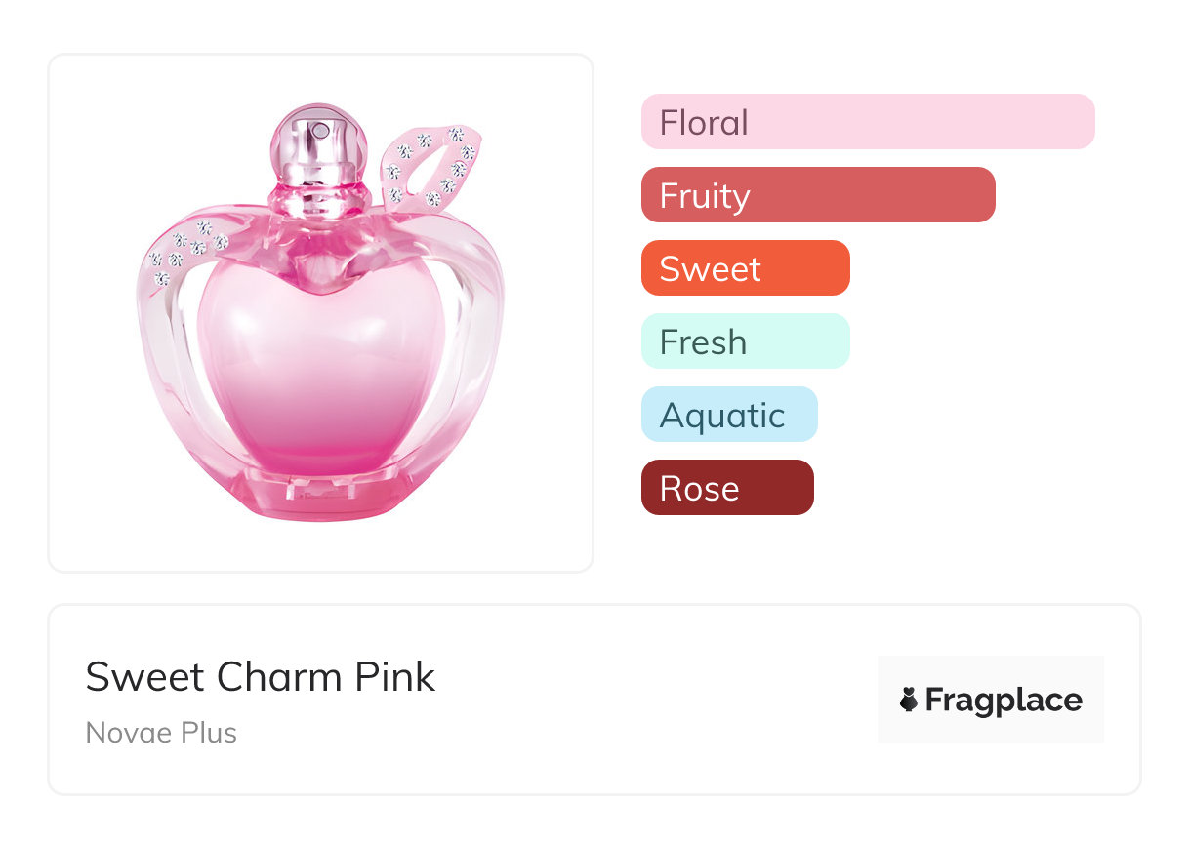Click the rhinestone leaf on the bottle
Viewport: 1189px width, 843px height.
click(430, 164)
